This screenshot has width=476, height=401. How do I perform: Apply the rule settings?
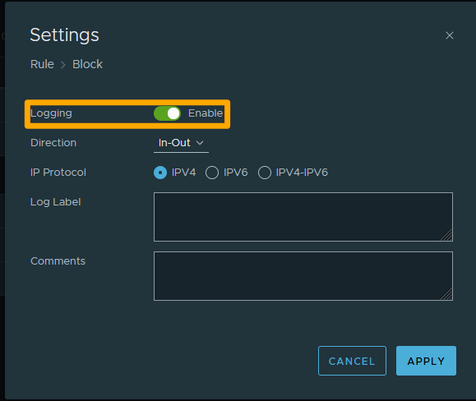coord(426,361)
